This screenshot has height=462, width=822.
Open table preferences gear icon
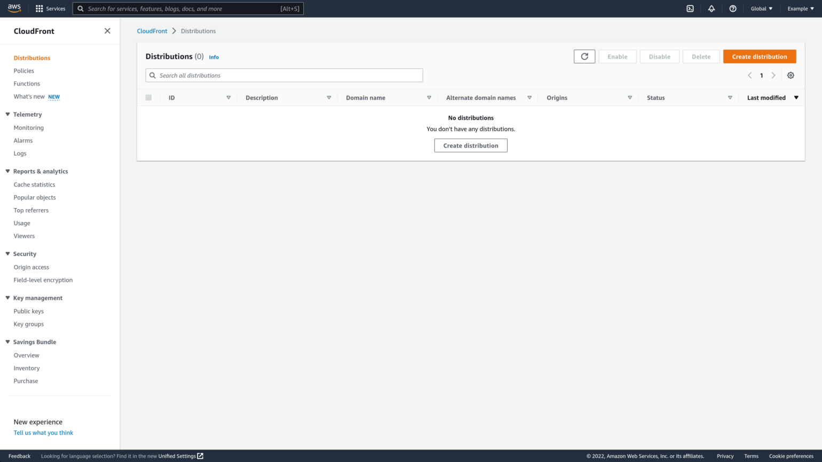pyautogui.click(x=791, y=75)
